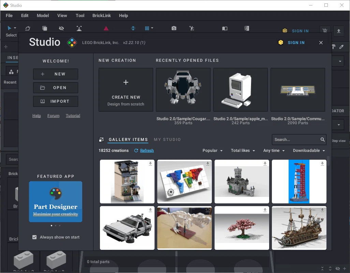Click the IMPORT button
The width and height of the screenshot is (350, 273).
(56, 101)
